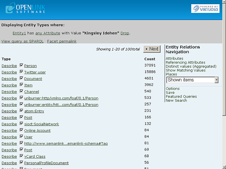Drop the Kingsley Idehen condition
Viewport: 226px width, 169px height.
pyautogui.click(x=125, y=33)
